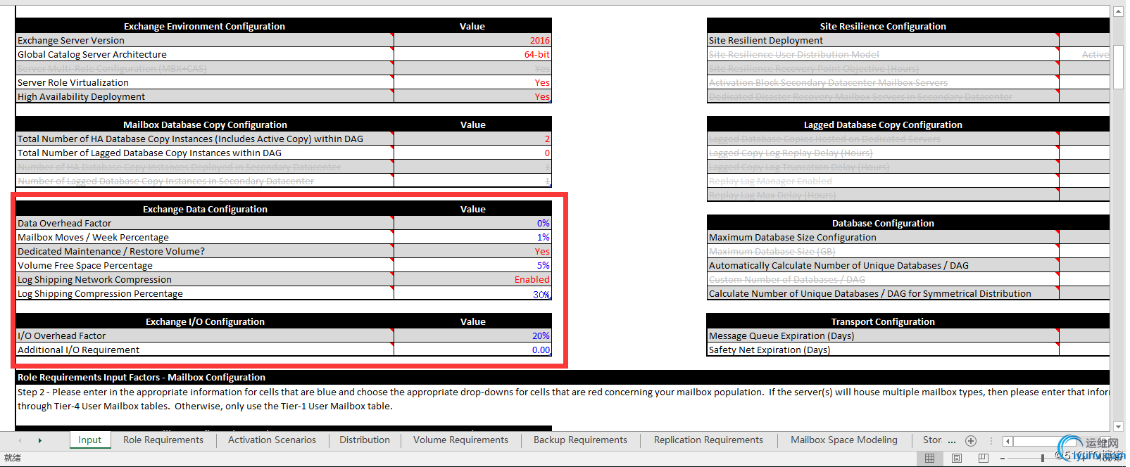Click the next sheet navigation arrow
This screenshot has width=1130, height=467.
pos(40,441)
